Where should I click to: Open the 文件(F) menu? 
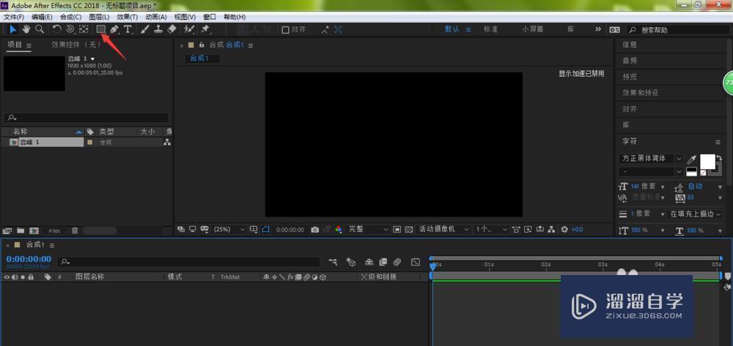tap(13, 17)
